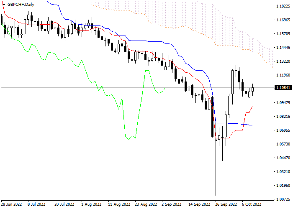Click price scale value 1.05730
The height and width of the screenshot is (209, 293).
point(283,144)
